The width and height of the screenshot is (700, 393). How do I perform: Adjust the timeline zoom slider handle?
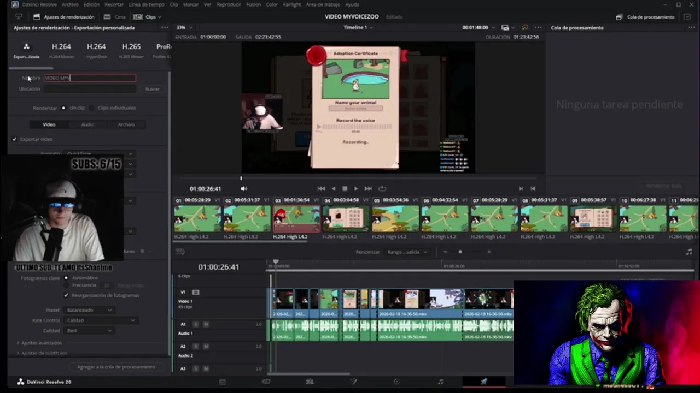pos(460,252)
